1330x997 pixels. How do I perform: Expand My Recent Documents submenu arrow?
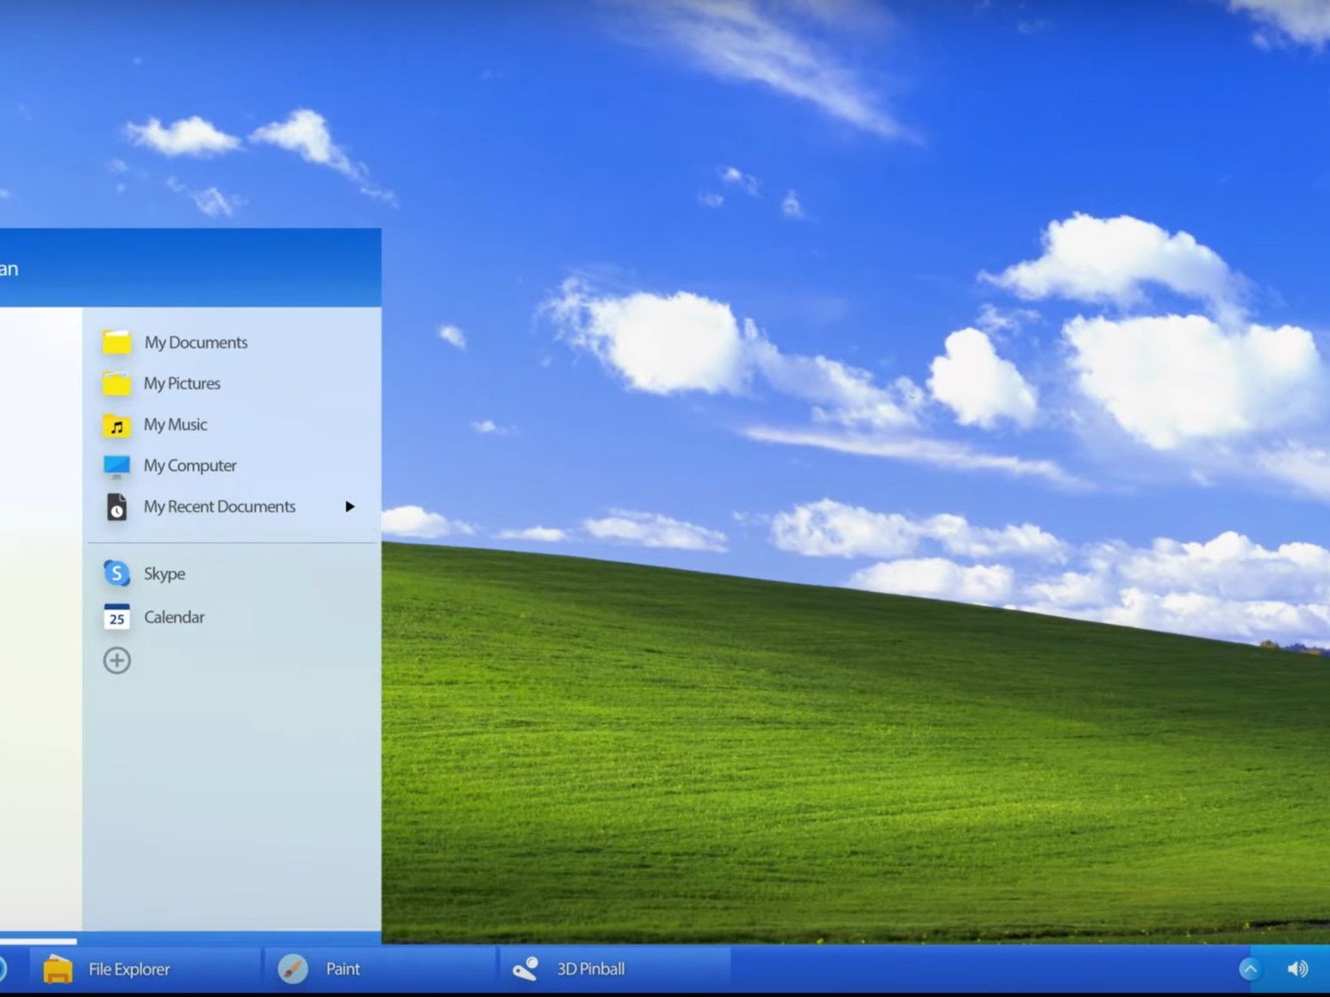click(350, 506)
